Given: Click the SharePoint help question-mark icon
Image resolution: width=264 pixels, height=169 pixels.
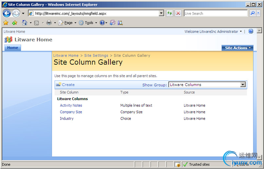Looking at the screenshot, I should (x=251, y=31).
